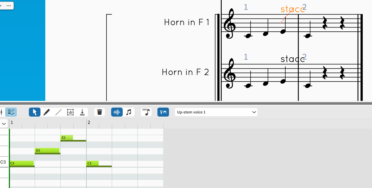Click the note with ruler icon
The height and width of the screenshot is (188, 372).
[x=146, y=112]
